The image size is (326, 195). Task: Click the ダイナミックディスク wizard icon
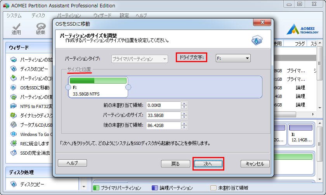tap(14, 115)
